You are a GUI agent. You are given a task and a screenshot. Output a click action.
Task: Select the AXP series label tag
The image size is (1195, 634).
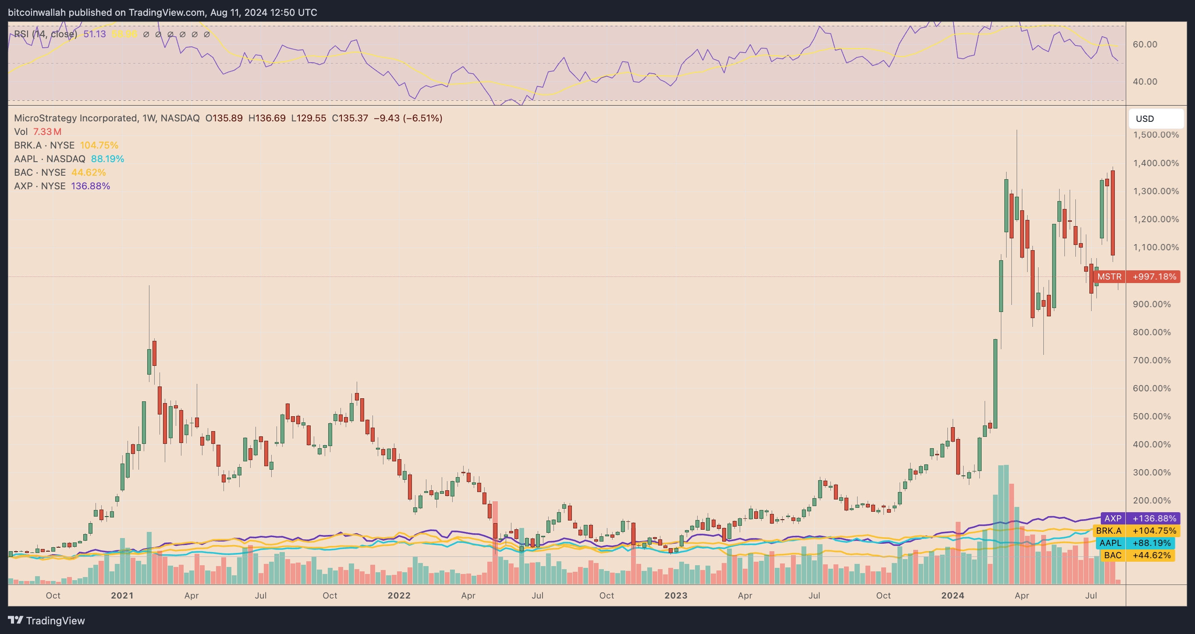click(1113, 518)
